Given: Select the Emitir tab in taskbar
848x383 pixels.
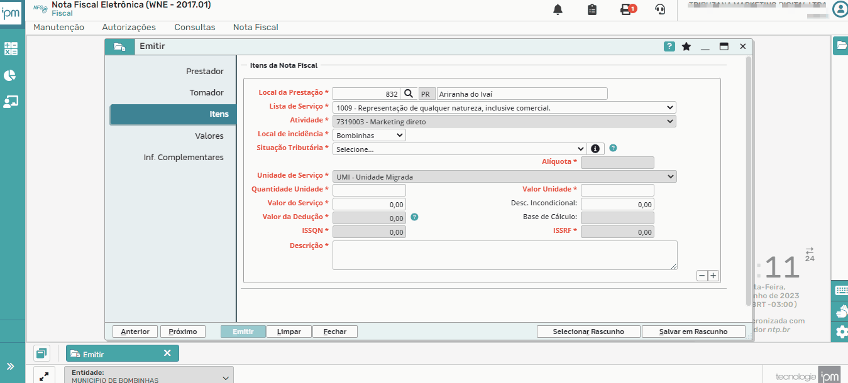Looking at the screenshot, I should pyautogui.click(x=123, y=353).
